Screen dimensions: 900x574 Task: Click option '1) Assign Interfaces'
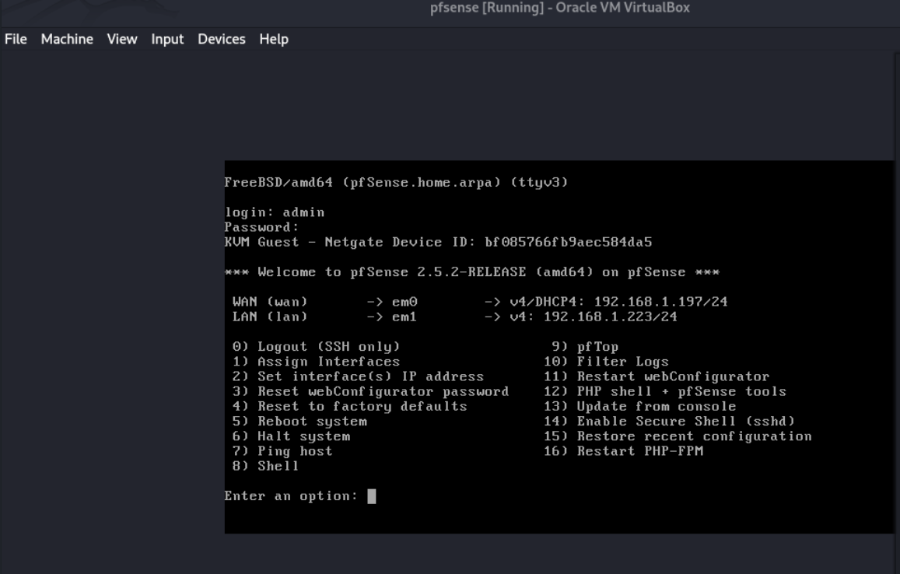pos(317,362)
